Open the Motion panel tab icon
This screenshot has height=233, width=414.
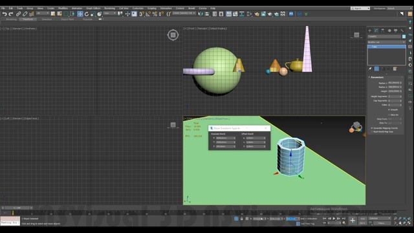(389, 30)
